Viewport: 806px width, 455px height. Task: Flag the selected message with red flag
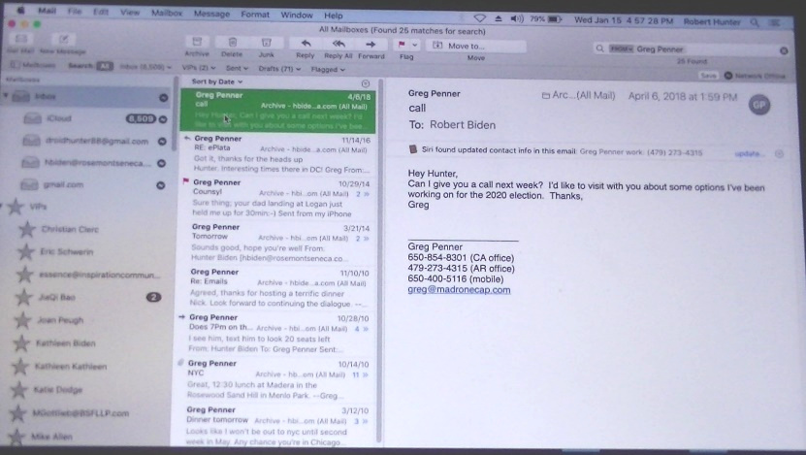click(402, 45)
